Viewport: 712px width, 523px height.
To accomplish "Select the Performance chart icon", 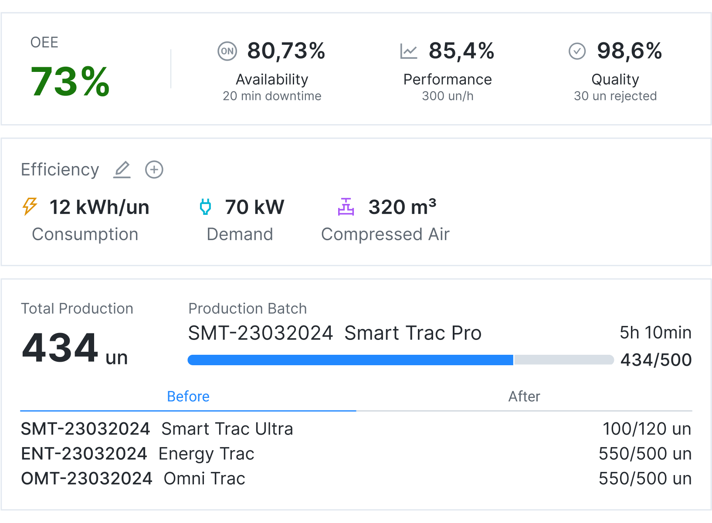I will 408,51.
